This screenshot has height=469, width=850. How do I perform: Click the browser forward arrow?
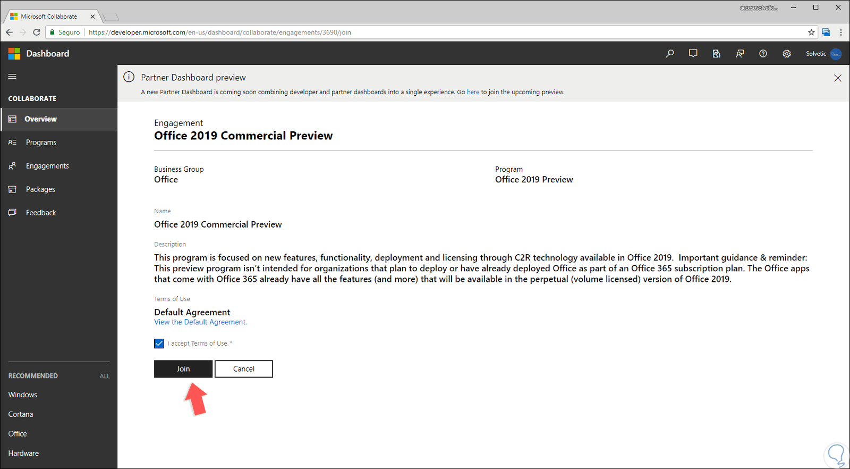pyautogui.click(x=23, y=32)
